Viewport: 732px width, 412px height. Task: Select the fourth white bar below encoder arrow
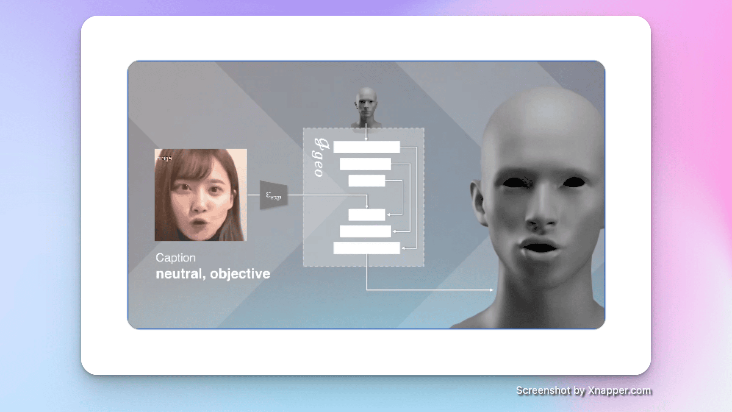click(366, 215)
